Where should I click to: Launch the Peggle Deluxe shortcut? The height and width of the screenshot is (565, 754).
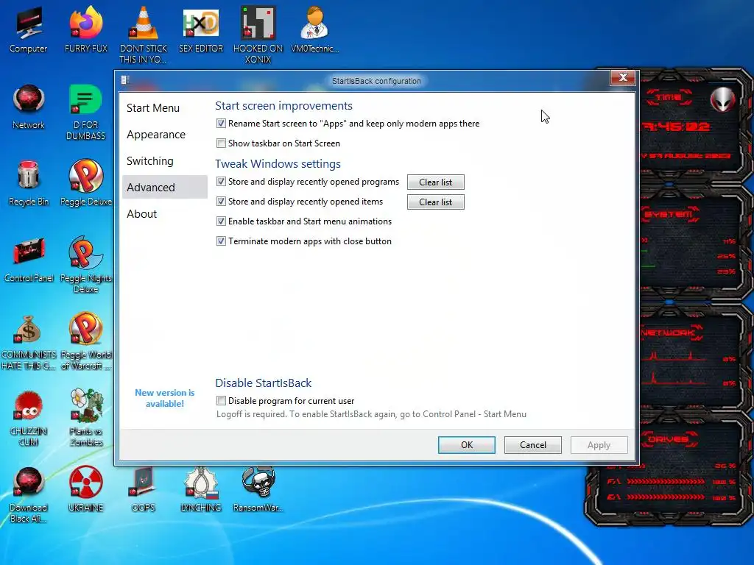coord(85,183)
